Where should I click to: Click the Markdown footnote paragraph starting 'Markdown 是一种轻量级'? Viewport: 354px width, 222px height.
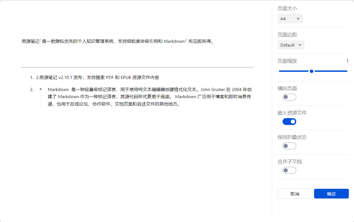click(x=150, y=97)
